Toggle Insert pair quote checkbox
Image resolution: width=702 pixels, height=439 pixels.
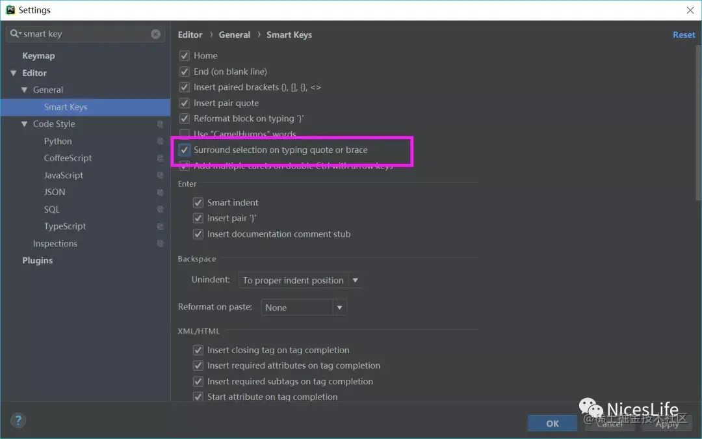(184, 103)
